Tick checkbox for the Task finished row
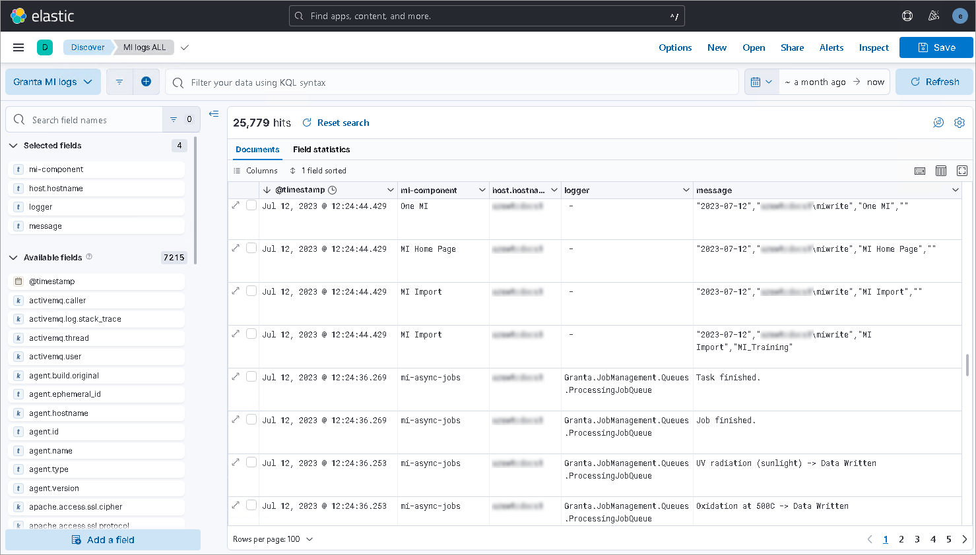The height and width of the screenshot is (555, 976). click(x=251, y=377)
